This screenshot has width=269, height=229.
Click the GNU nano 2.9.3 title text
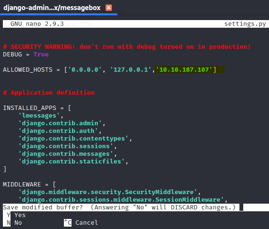click(37, 24)
